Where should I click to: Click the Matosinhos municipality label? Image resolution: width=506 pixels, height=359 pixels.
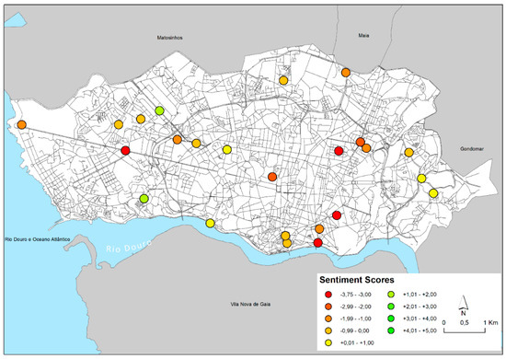tap(170, 38)
